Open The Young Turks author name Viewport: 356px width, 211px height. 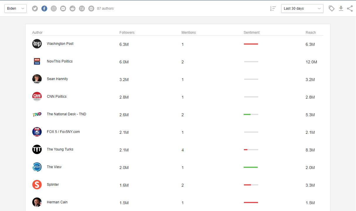point(60,149)
